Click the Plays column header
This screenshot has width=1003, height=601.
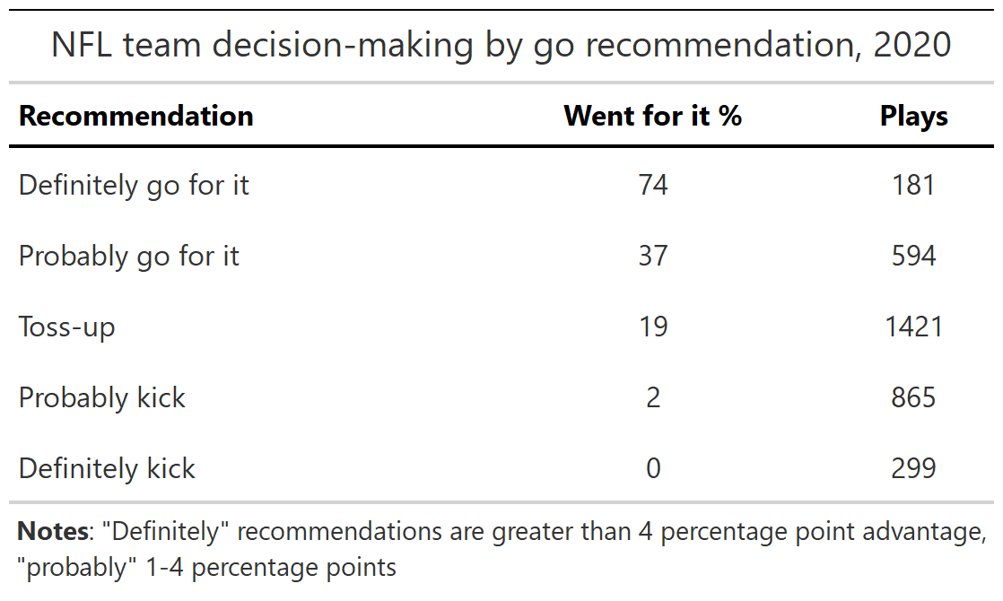click(x=913, y=116)
